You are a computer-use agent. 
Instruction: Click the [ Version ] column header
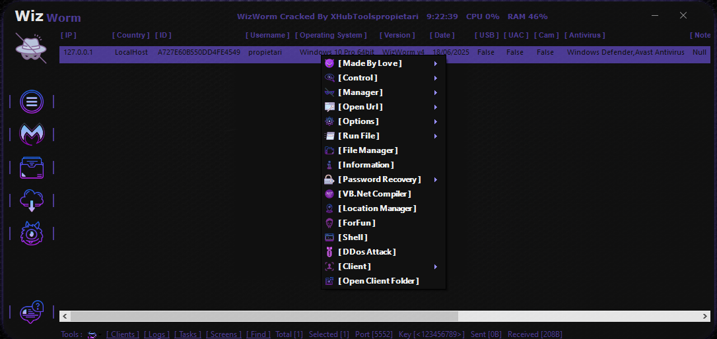tap(397, 35)
